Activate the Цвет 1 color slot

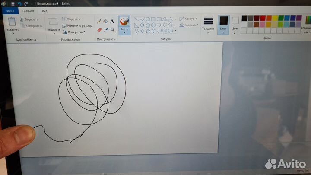click(x=223, y=25)
